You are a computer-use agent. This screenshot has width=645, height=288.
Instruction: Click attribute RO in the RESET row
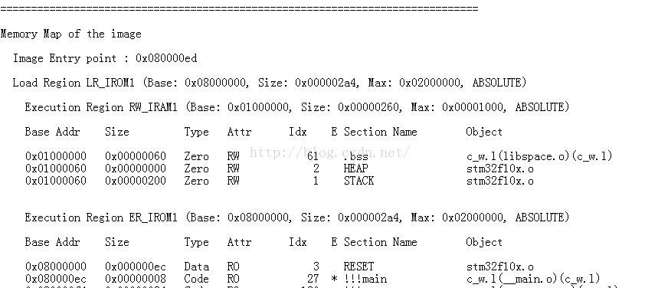pyautogui.click(x=233, y=267)
